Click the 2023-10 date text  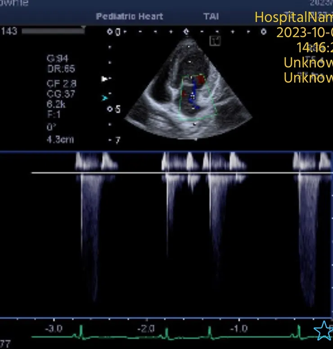(305, 32)
